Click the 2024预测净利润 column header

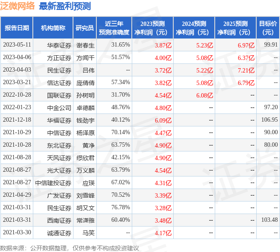(x=194, y=28)
